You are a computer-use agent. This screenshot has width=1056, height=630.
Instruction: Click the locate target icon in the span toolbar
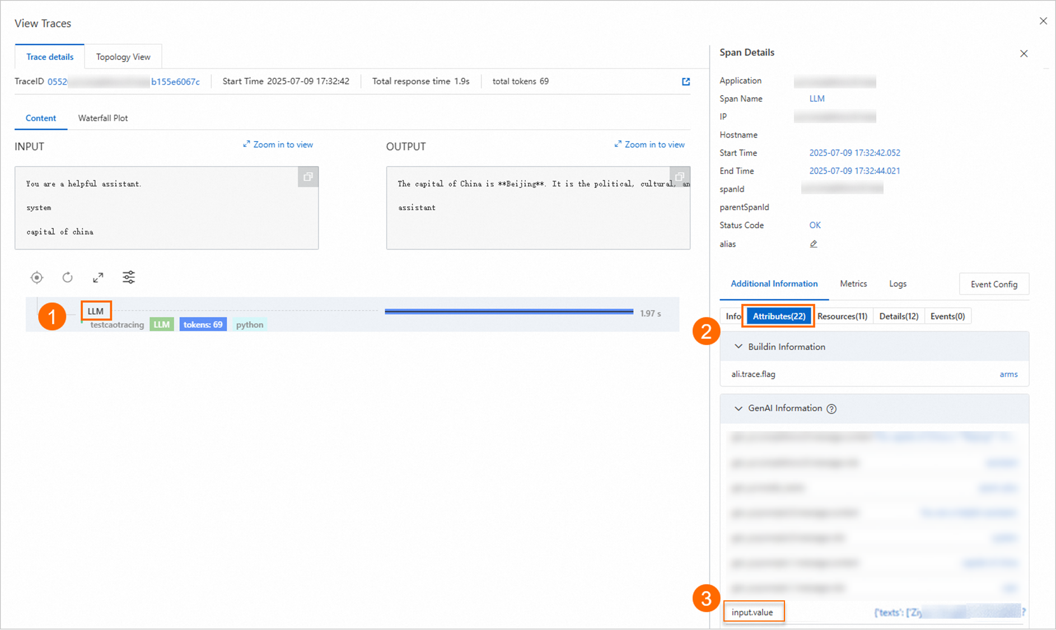(37, 278)
